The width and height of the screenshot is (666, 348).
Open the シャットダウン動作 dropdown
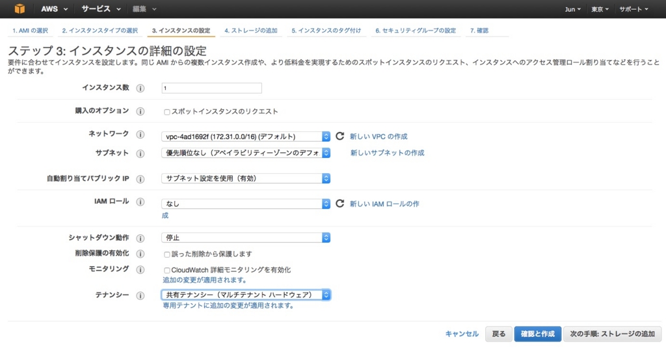[245, 237]
